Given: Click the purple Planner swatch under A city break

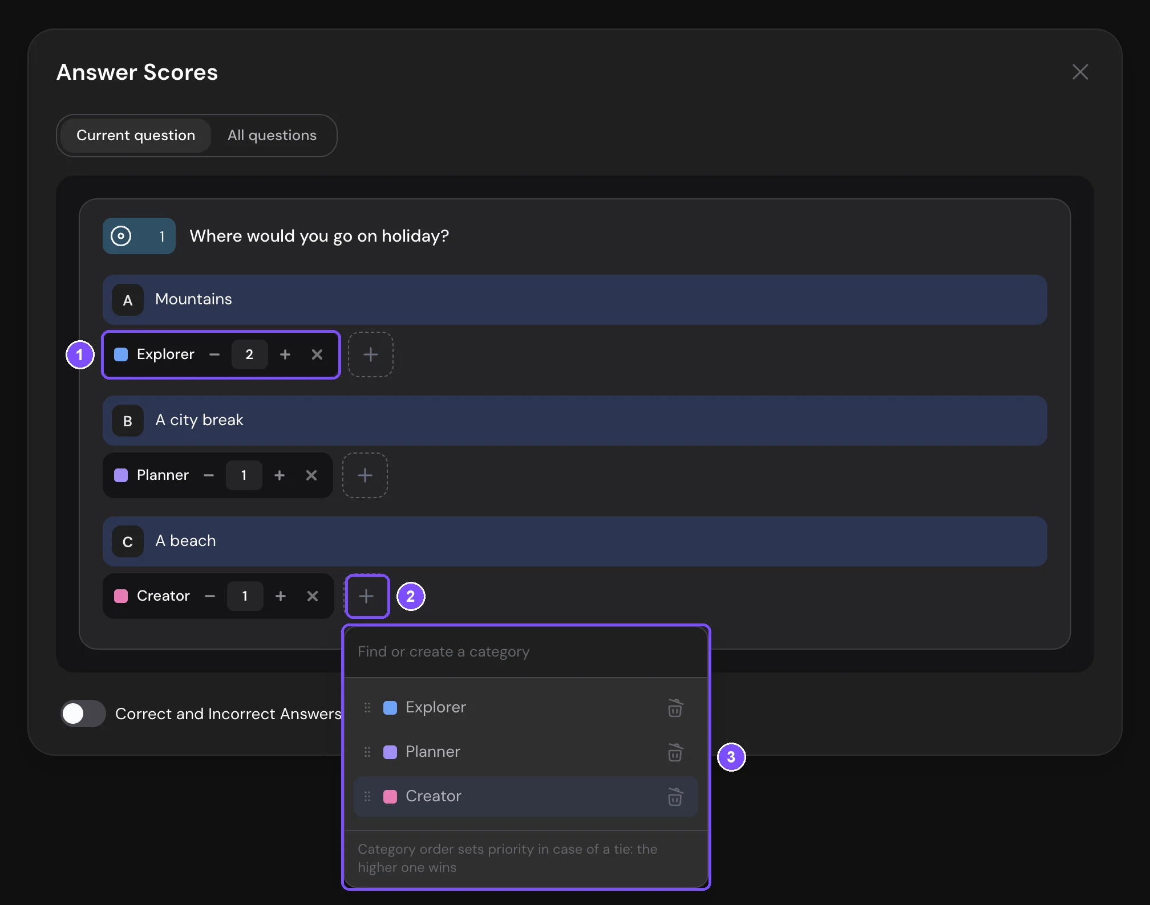Looking at the screenshot, I should tap(121, 475).
